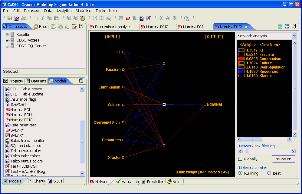The height and width of the screenshot is (194, 302).
Task: Click the Copy icon in the main toolbar
Action: [x=50, y=18]
